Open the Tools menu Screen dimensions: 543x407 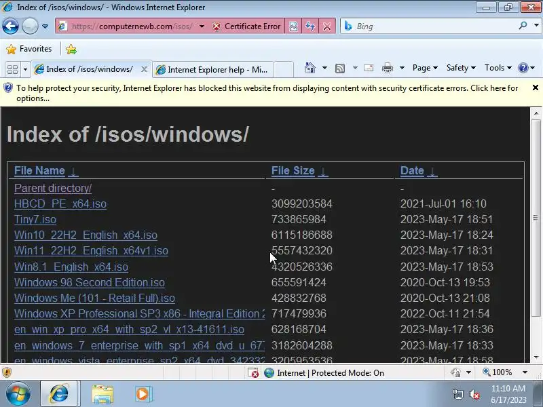(x=498, y=68)
